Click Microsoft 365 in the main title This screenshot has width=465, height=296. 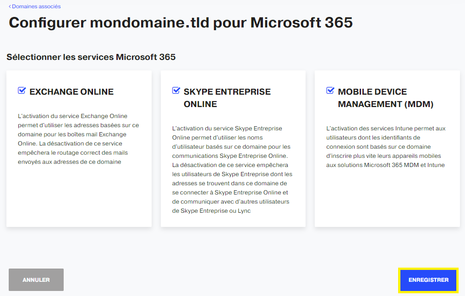[x=301, y=22]
